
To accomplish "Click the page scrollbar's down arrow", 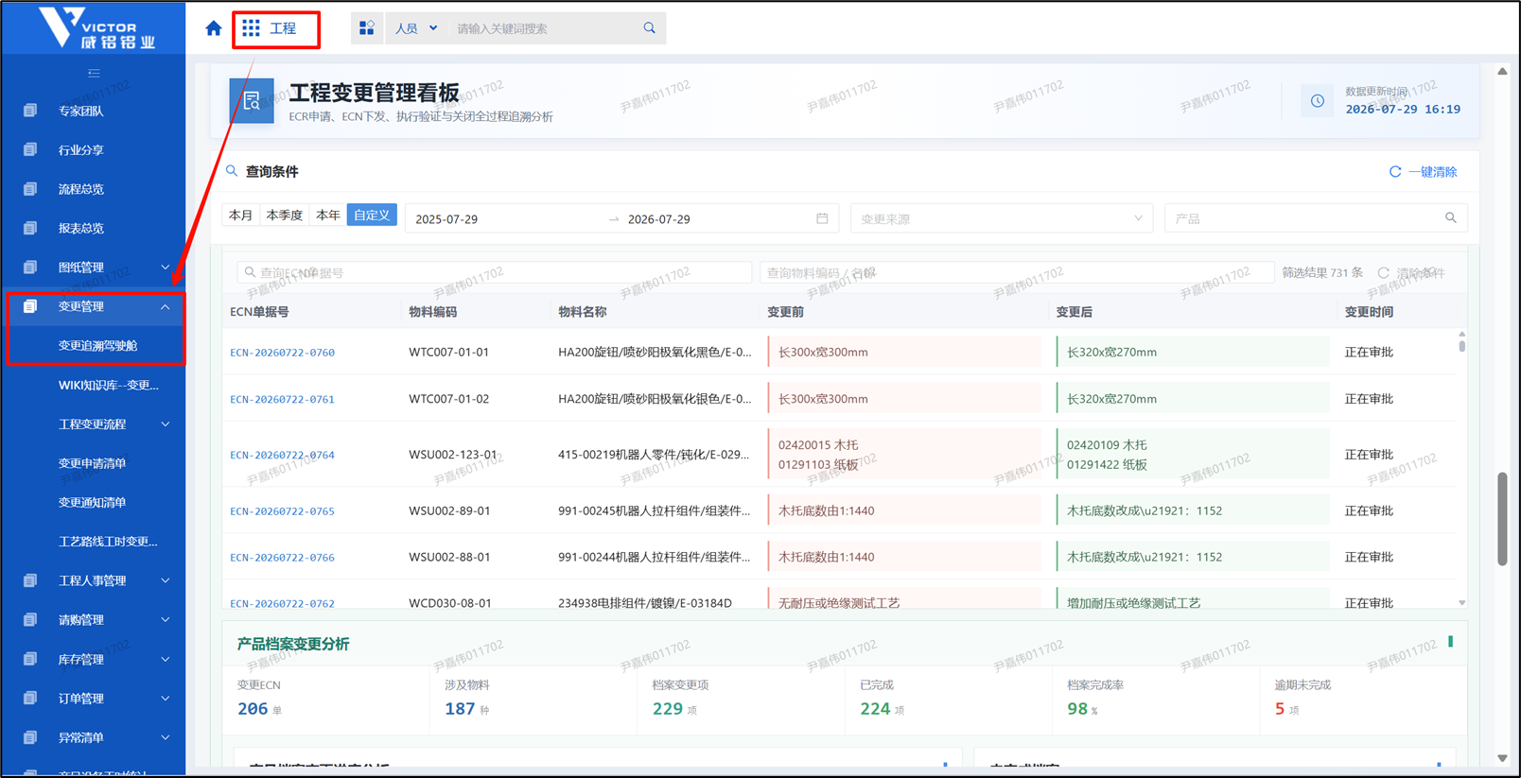I will click(1502, 758).
